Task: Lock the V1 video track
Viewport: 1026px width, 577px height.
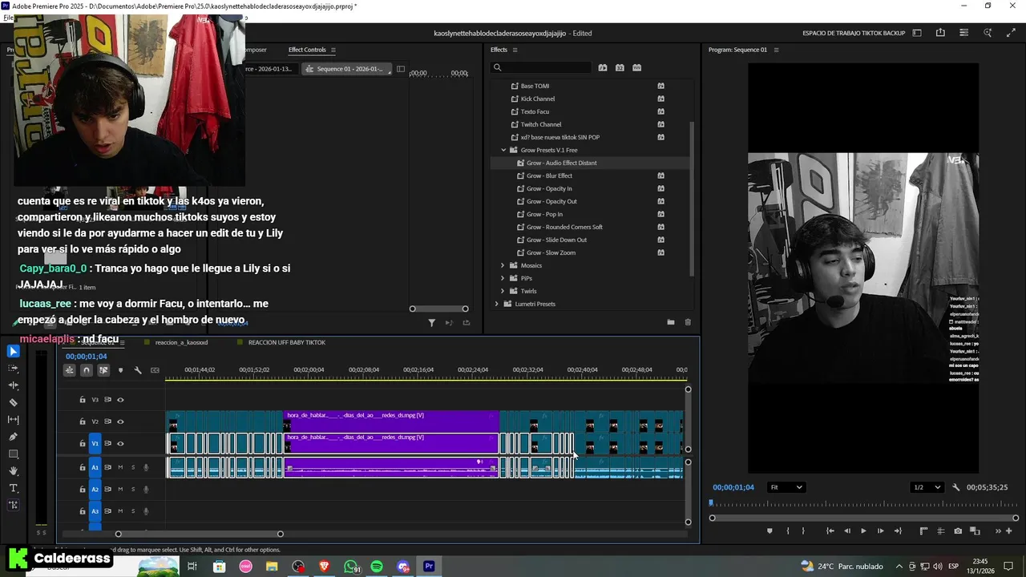Action: click(82, 443)
